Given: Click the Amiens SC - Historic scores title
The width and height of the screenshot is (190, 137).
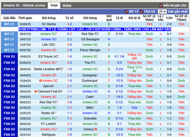Looking at the screenshot, I should (x=24, y=5).
